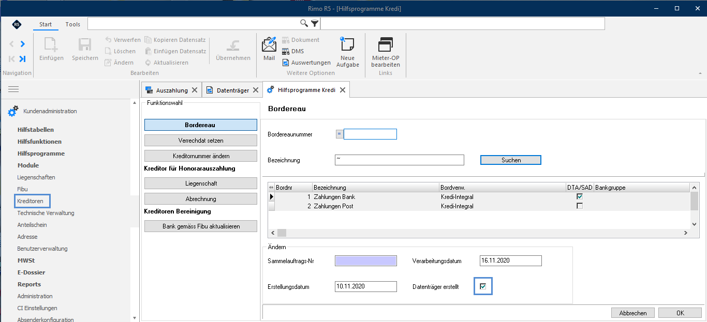Screen dimensions: 707x322
Task: Click the Bankgruppe column header
Action: [642, 188]
